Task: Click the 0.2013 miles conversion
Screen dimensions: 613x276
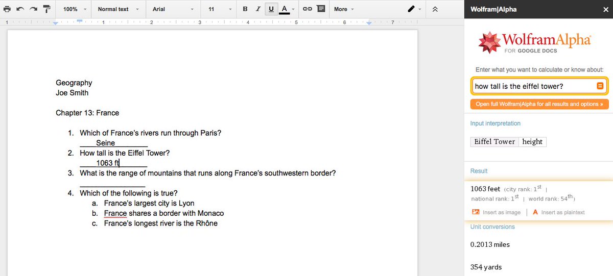Action: click(490, 244)
